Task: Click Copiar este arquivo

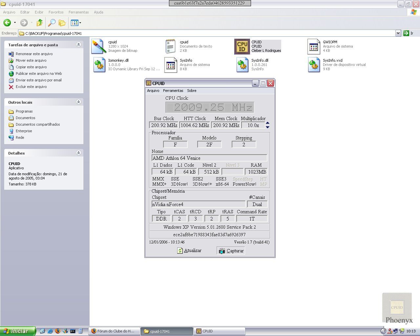Action: (31, 67)
